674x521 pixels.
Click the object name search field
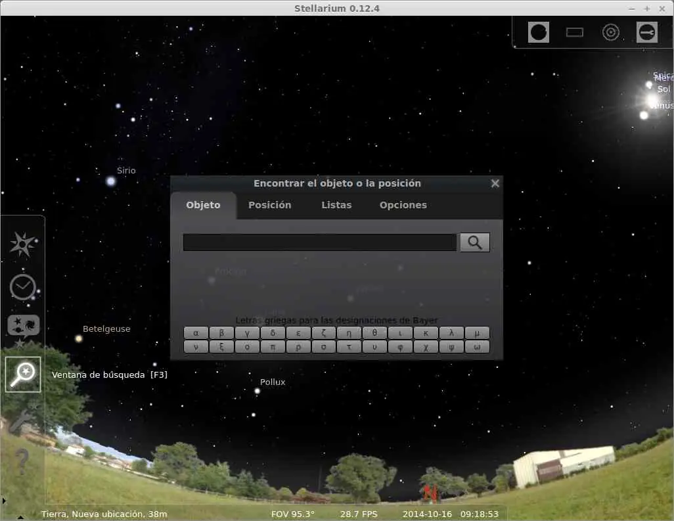(320, 242)
